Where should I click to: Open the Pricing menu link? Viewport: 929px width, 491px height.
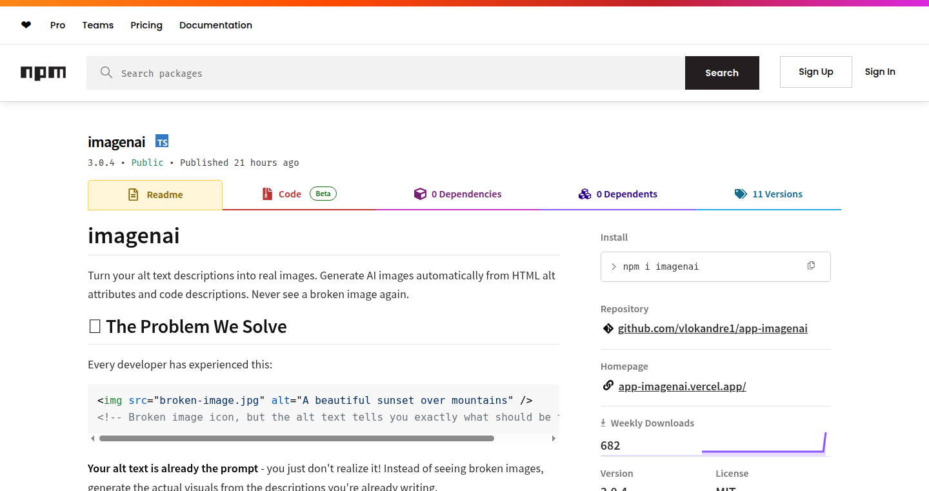point(146,25)
